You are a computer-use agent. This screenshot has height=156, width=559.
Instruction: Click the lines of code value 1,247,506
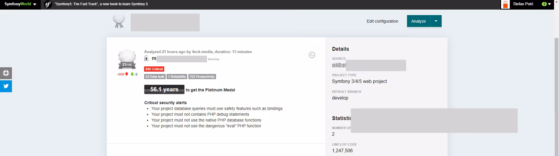(x=342, y=151)
